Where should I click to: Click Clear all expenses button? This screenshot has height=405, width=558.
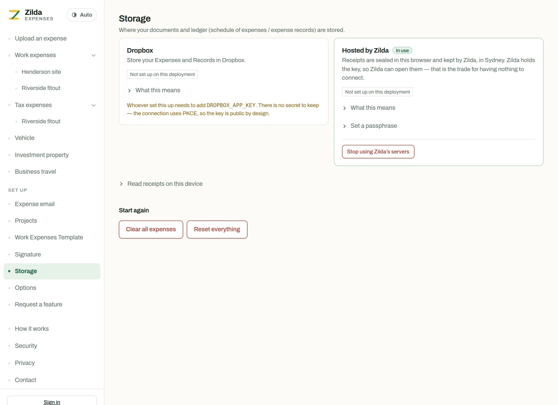(151, 229)
